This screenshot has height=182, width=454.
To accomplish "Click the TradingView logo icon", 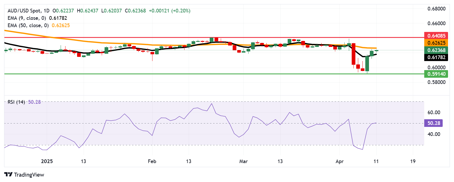I will pos(8,175).
